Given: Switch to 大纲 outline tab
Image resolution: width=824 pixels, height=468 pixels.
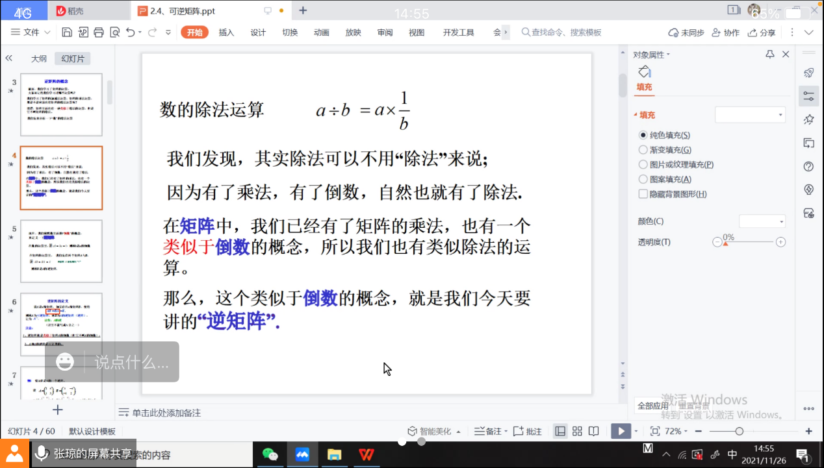Looking at the screenshot, I should (39, 58).
